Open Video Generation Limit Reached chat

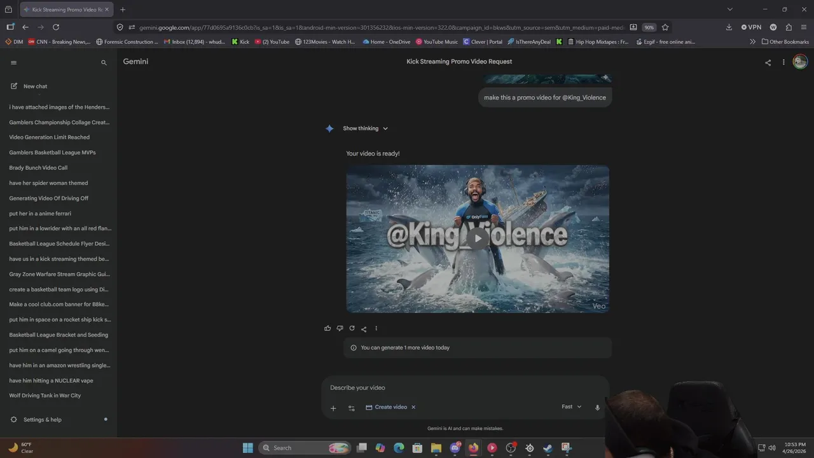click(49, 137)
